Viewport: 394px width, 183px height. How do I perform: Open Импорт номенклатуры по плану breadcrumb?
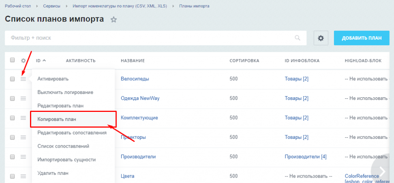120,6
